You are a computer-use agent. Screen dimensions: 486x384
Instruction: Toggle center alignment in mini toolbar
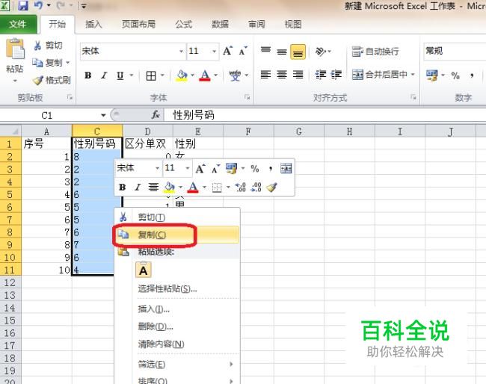tap(153, 187)
